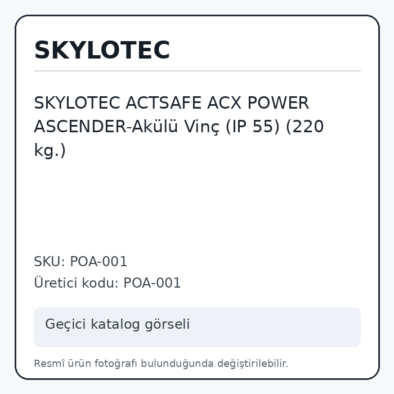394x394 pixels.
Task: Click the Geçici katalog görseli badge
Action: 197,327
